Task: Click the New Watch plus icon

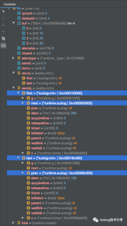Action: point(3,11)
